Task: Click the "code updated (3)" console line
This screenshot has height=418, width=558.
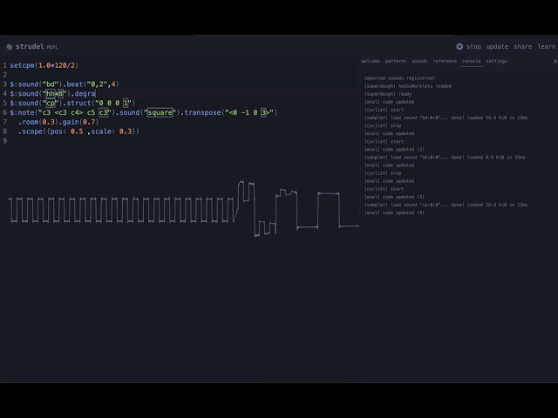Action: click(394, 197)
